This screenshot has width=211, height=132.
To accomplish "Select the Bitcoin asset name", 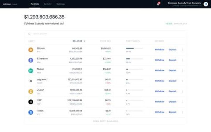I will 41,48.
